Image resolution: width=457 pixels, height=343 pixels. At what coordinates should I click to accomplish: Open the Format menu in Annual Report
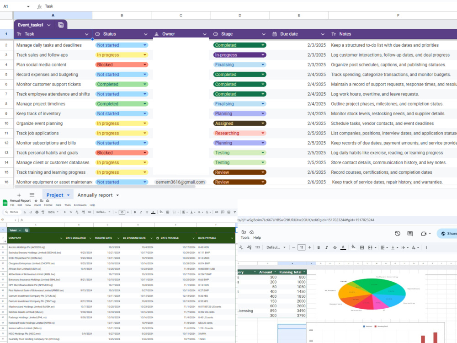48,205
